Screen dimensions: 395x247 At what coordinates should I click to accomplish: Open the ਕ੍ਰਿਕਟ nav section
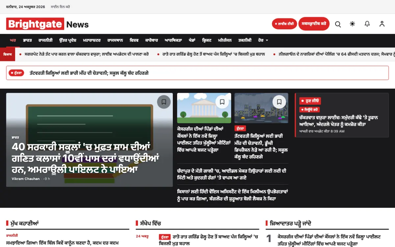pos(207,40)
